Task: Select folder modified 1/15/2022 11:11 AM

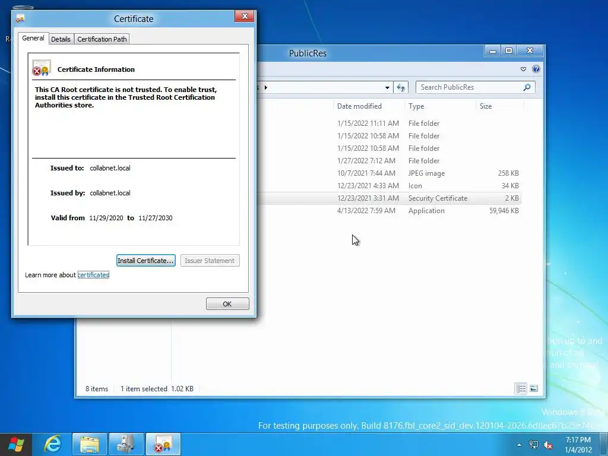Action: tap(388, 123)
